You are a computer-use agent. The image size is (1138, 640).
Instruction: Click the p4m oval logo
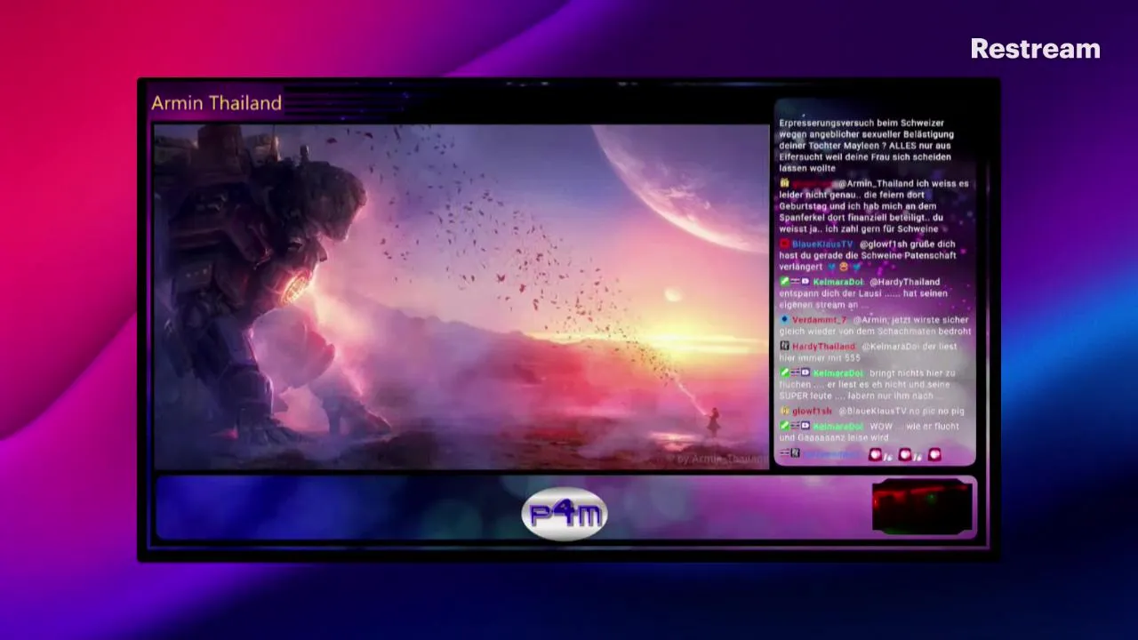565,514
